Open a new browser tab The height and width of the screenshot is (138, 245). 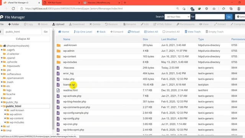[x=125, y=3]
